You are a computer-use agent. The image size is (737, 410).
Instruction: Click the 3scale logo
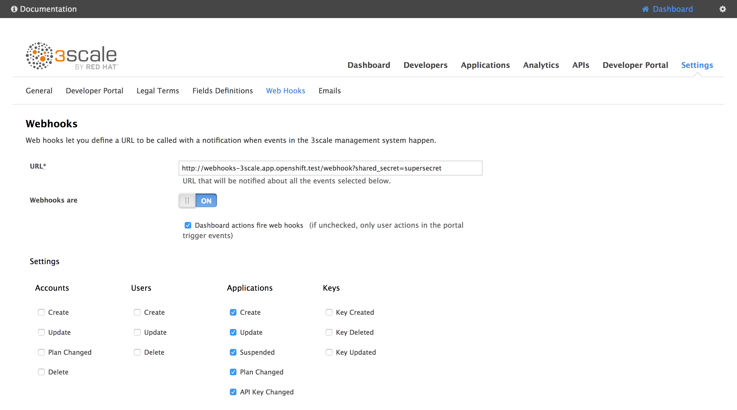pyautogui.click(x=72, y=56)
